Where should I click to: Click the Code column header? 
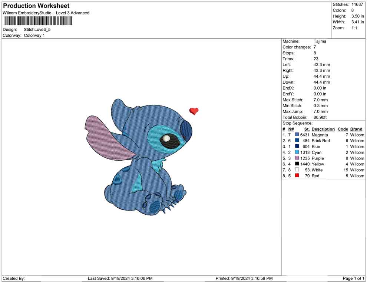[343, 129]
